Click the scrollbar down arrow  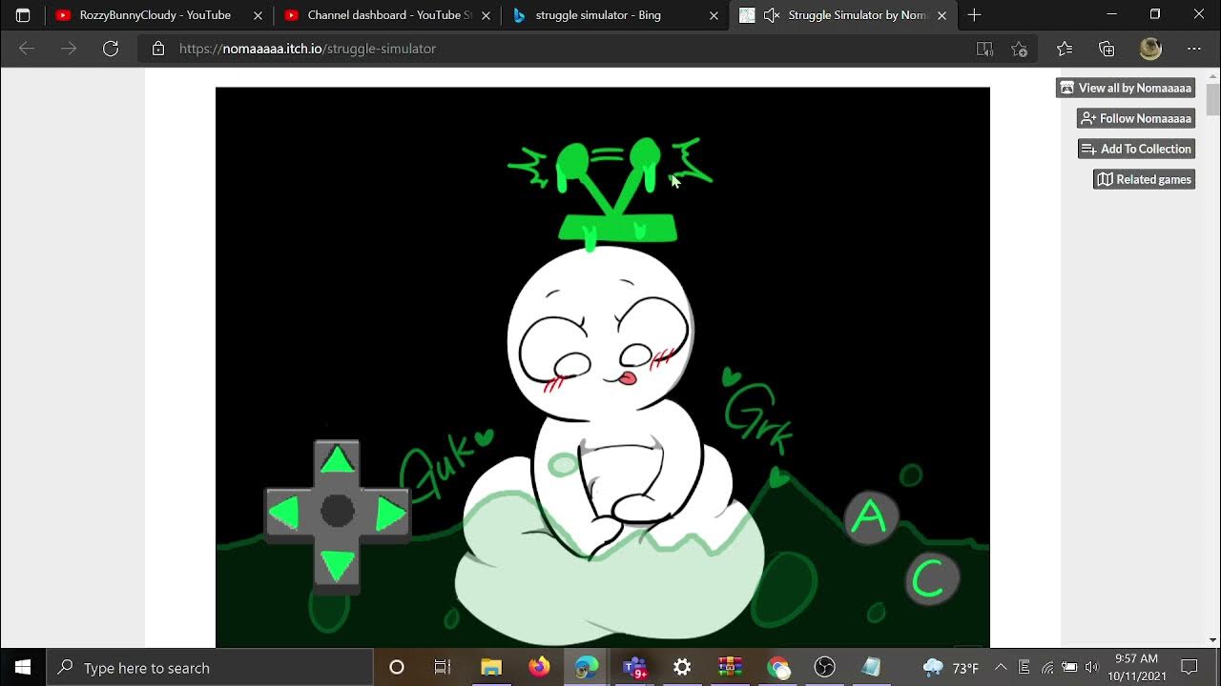pos(1212,640)
